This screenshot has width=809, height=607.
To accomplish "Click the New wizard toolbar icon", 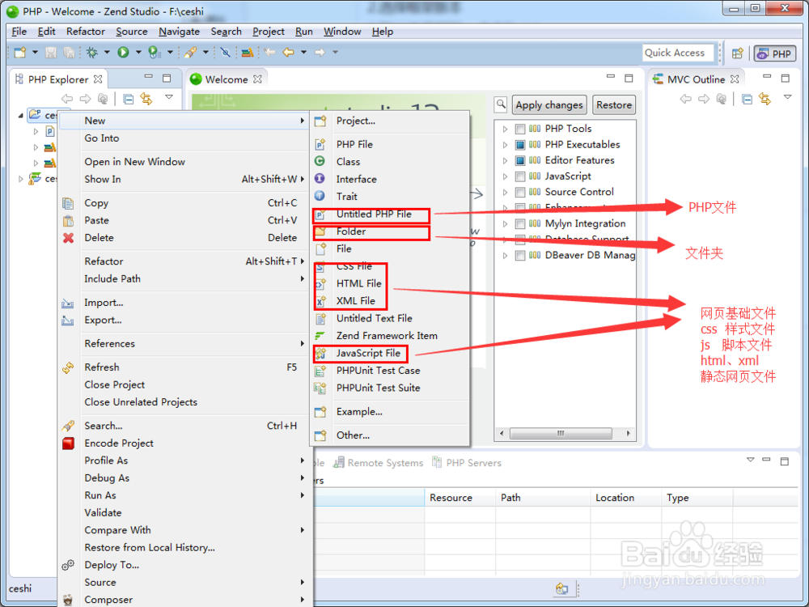I will tap(20, 52).
